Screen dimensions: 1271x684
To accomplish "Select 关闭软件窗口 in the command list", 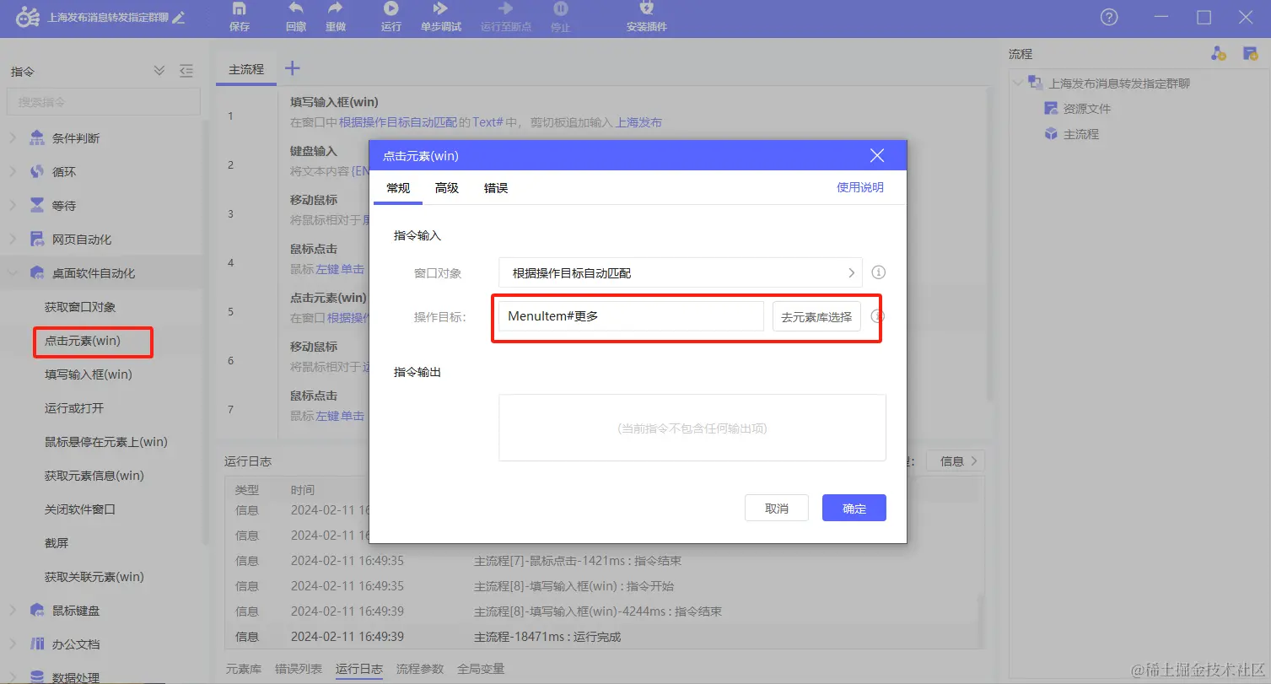I will tap(80, 509).
